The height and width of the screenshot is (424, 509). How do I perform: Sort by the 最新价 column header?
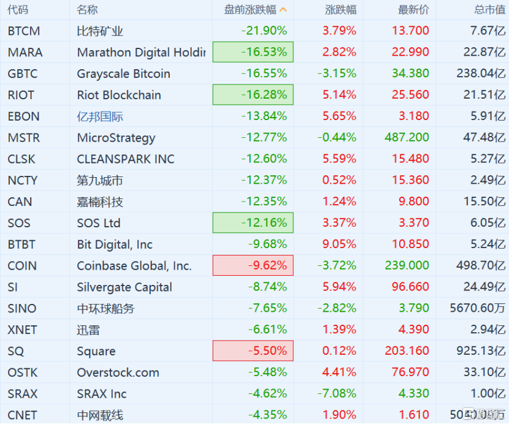click(x=413, y=10)
